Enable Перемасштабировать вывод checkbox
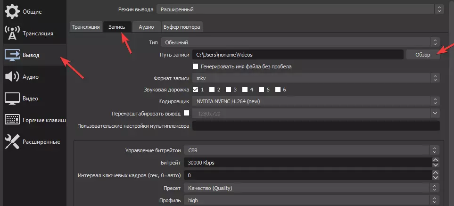 tap(187, 113)
